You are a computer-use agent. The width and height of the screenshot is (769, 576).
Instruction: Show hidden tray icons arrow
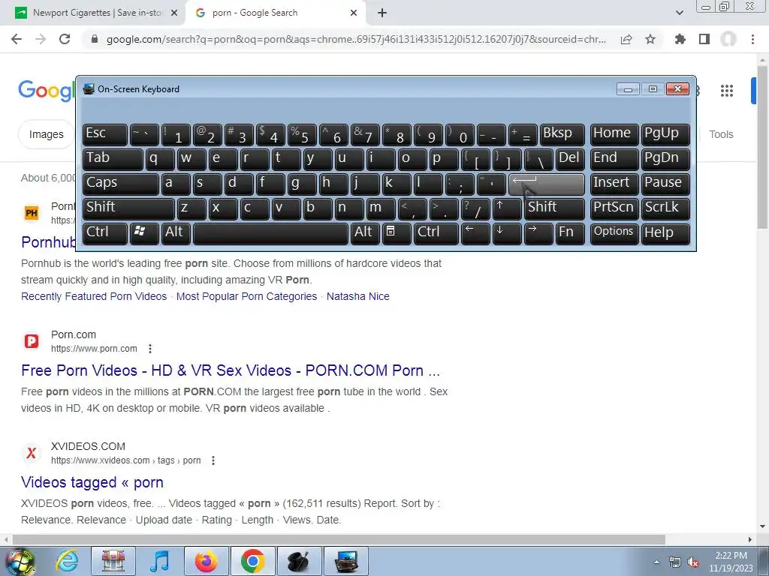(656, 562)
